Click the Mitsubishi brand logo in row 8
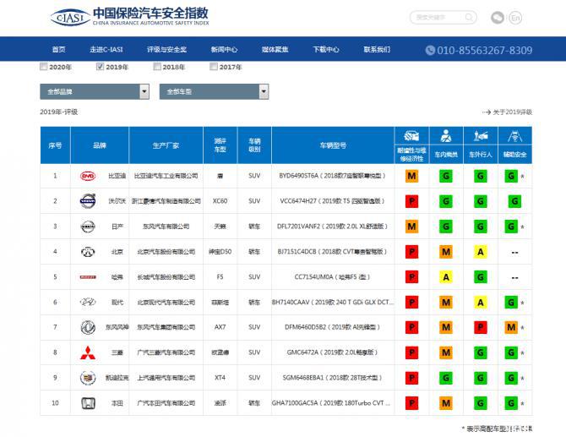The image size is (566, 437). [x=88, y=352]
